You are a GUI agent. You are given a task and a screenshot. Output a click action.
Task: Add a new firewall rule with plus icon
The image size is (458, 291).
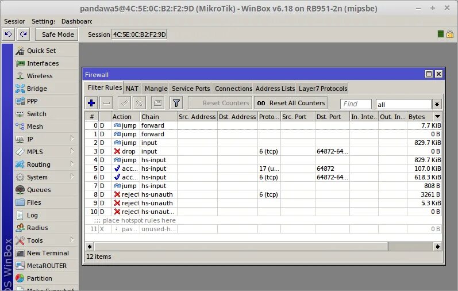pyautogui.click(x=91, y=103)
